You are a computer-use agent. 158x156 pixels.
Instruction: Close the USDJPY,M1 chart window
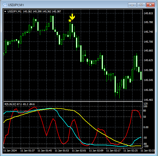click(150, 5)
